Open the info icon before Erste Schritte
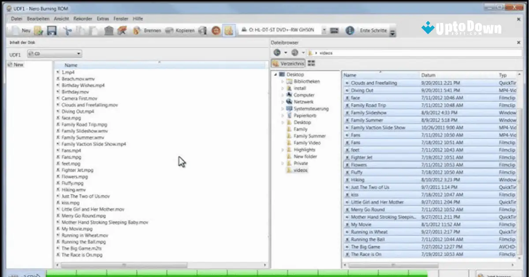The width and height of the screenshot is (529, 277). [x=349, y=30]
